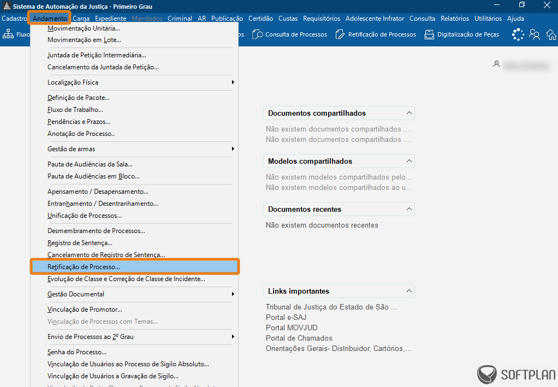558x387 pixels.
Task: Click the Digitalização de Peças scanner icon
Action: [x=429, y=34]
